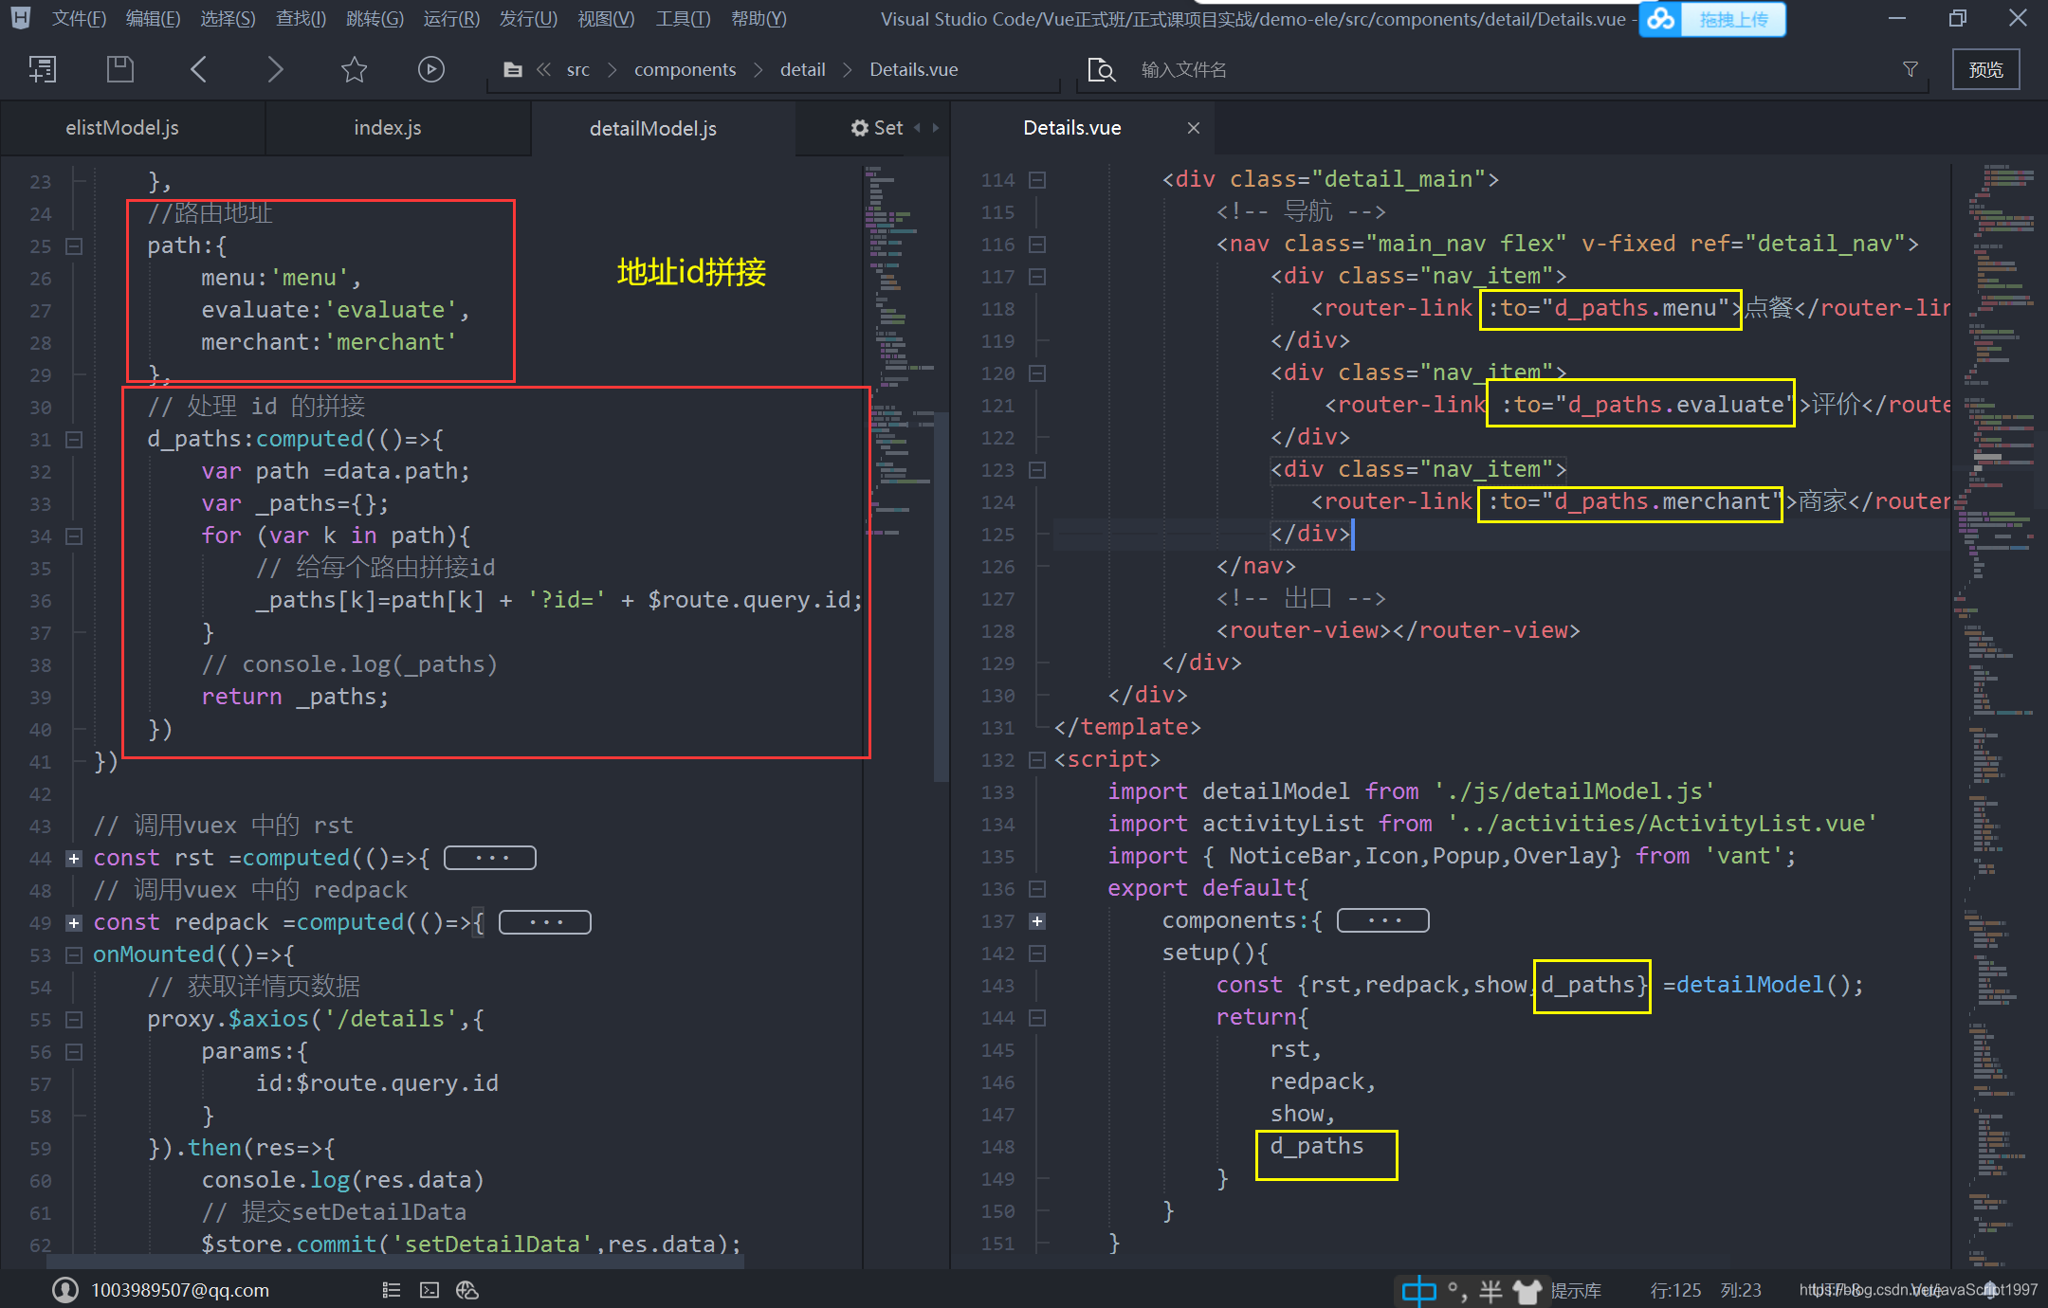Collapse the nav element at line 116

(1037, 245)
